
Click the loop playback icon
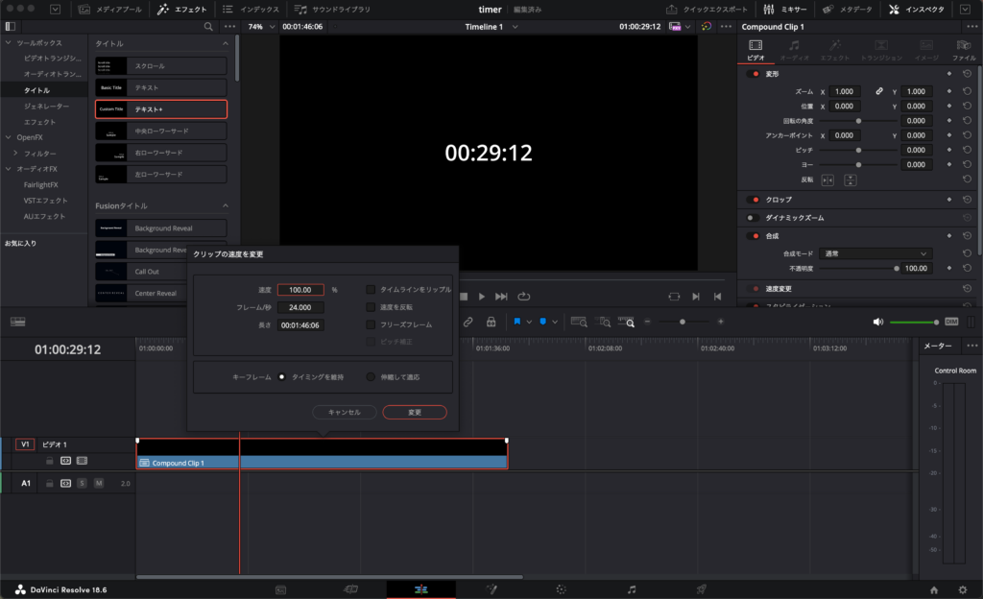coord(524,297)
